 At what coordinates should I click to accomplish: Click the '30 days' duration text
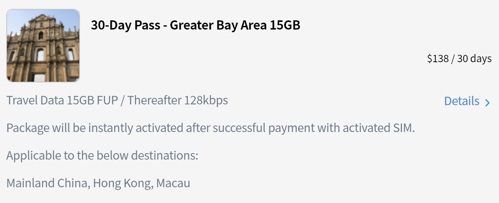[x=474, y=59]
